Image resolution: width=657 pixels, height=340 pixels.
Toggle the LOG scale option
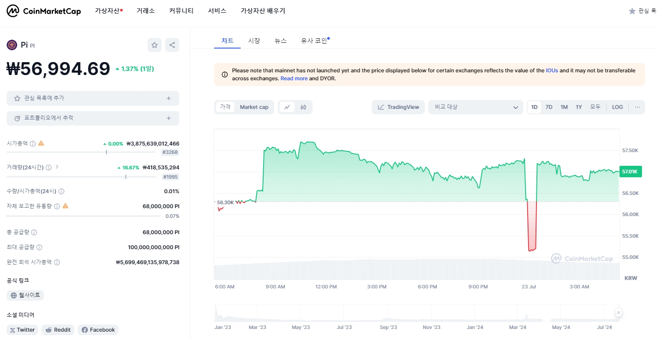(x=617, y=107)
